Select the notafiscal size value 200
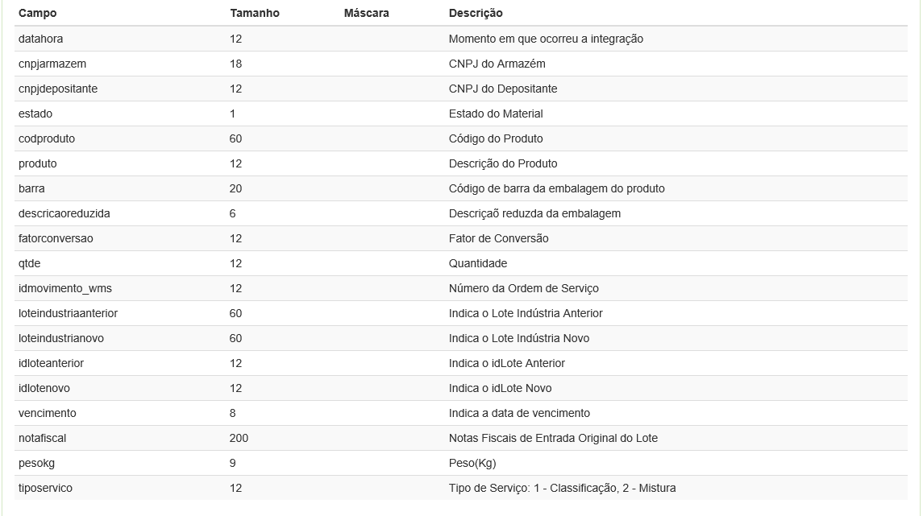The image size is (923, 516). pos(239,438)
